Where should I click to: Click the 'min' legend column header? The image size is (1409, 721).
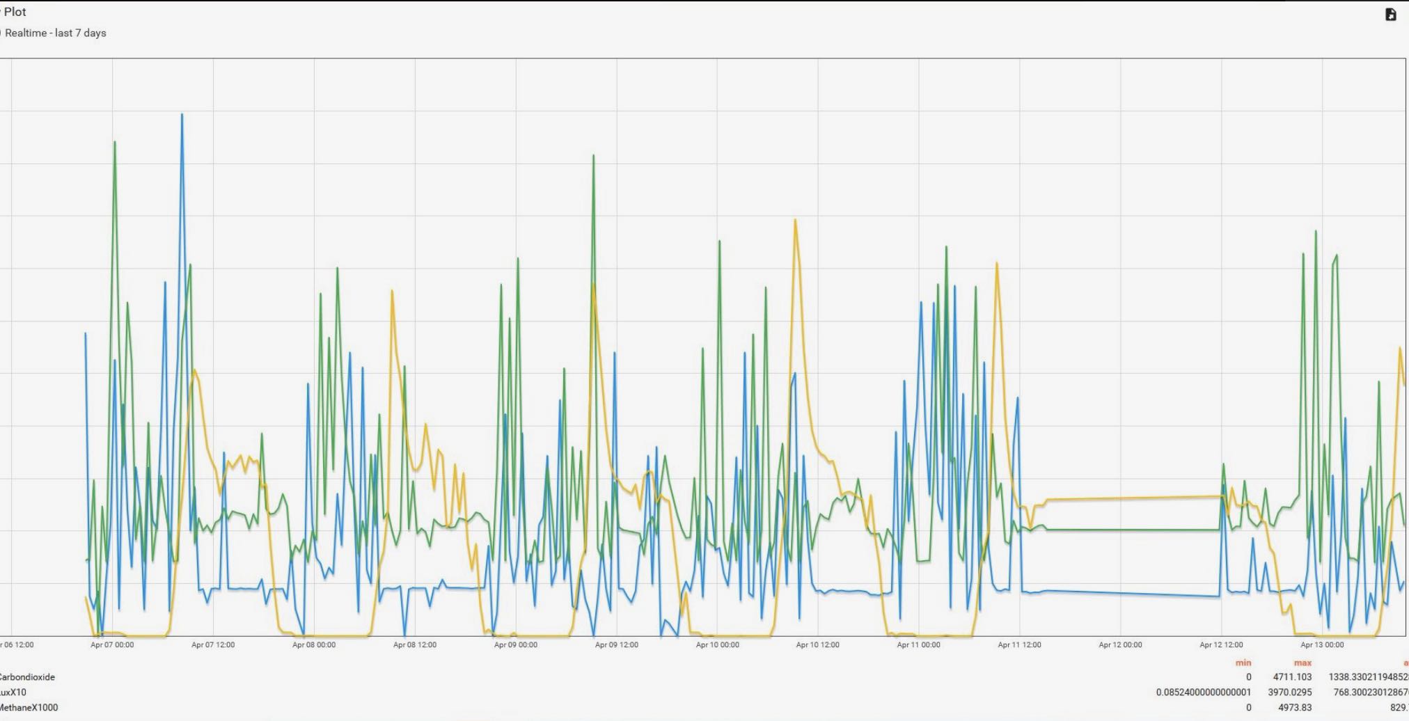tap(1243, 663)
